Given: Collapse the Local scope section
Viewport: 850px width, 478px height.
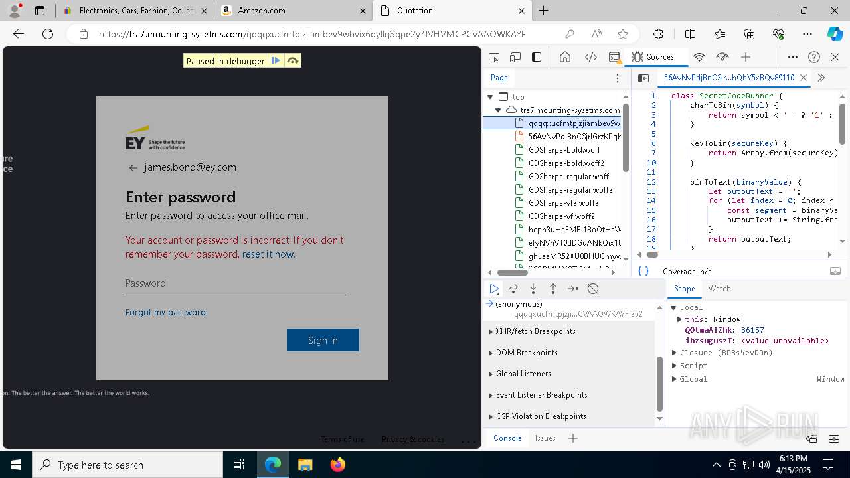Looking at the screenshot, I should [673, 307].
